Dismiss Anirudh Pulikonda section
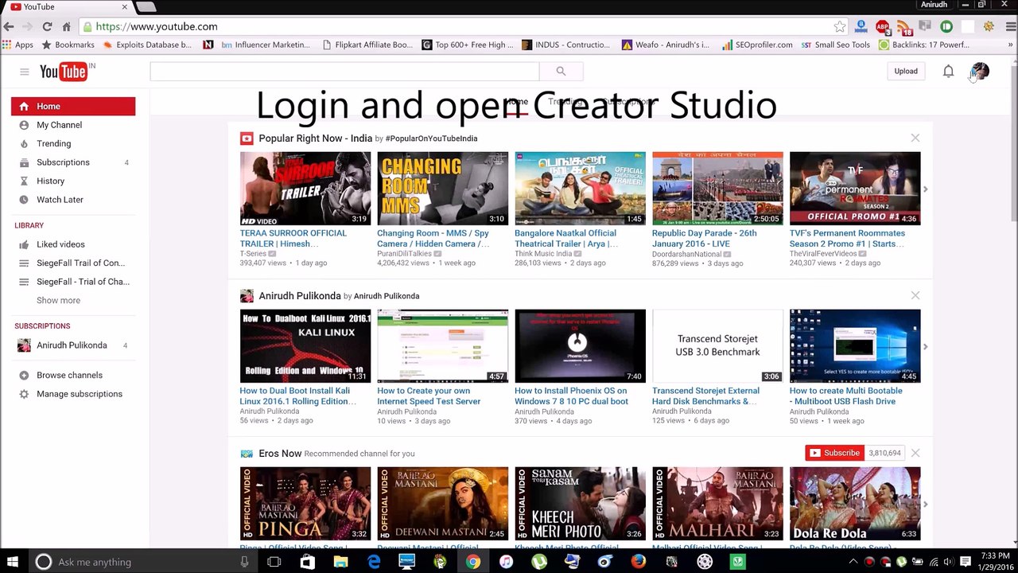Viewport: 1018px width, 573px height. coord(915,296)
